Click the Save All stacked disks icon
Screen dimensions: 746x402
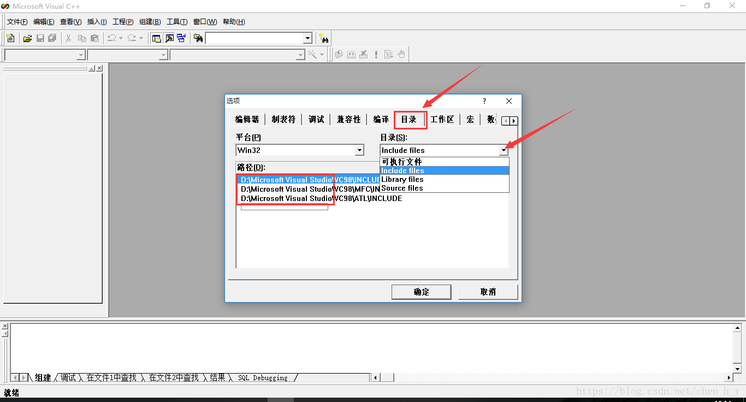coord(52,38)
